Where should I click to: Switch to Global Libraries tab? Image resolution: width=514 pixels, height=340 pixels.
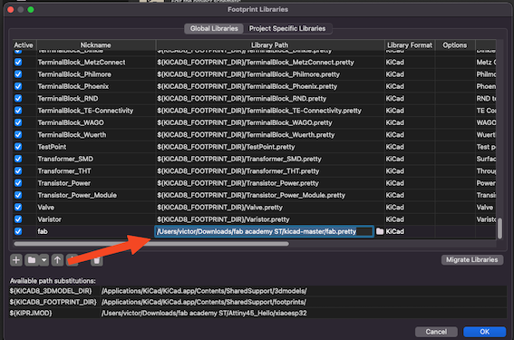(214, 28)
